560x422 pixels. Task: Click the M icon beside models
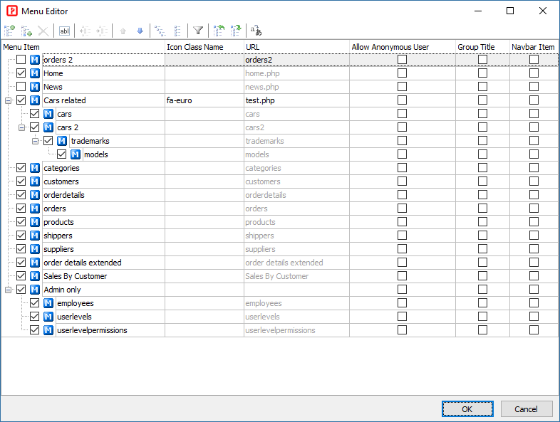coord(76,154)
